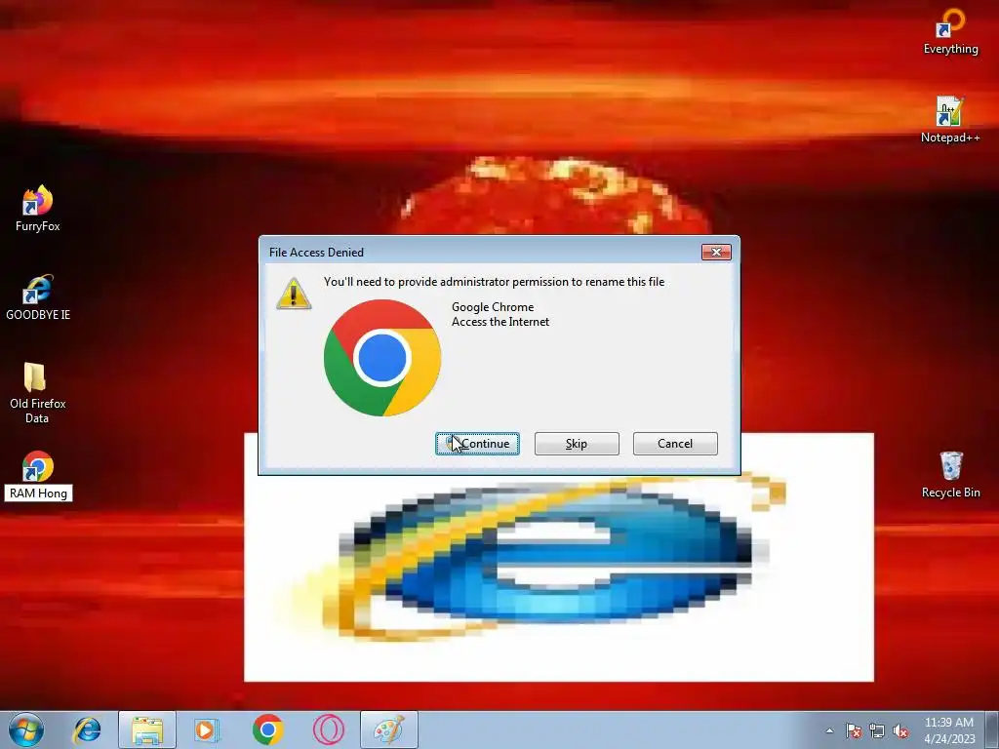Click the administrator permission message text
999x749 pixels.
494,282
